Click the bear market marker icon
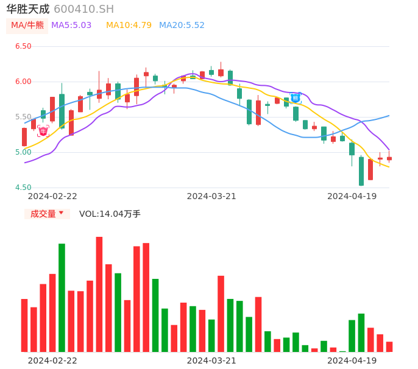 pos(296,97)
